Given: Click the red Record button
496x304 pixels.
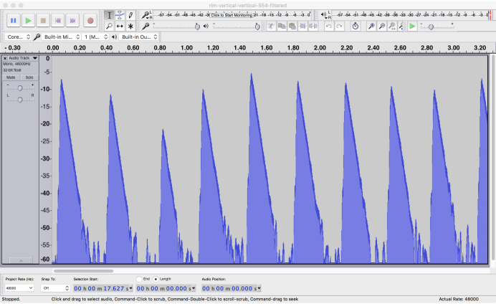Looking at the screenshot, I should (90, 21).
